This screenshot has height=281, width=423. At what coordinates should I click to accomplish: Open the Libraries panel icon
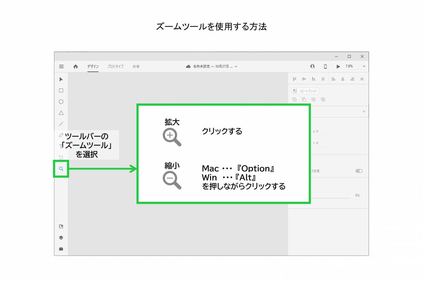coord(61,227)
